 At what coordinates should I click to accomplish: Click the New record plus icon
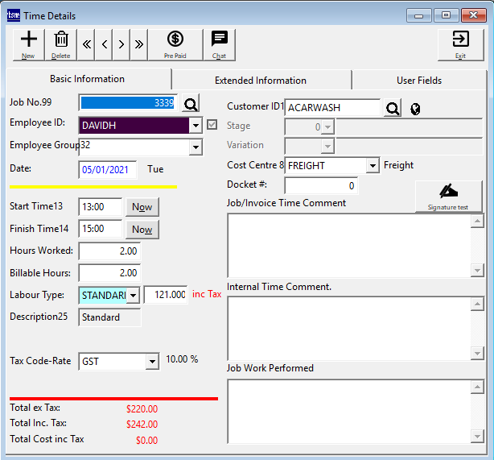click(29, 44)
